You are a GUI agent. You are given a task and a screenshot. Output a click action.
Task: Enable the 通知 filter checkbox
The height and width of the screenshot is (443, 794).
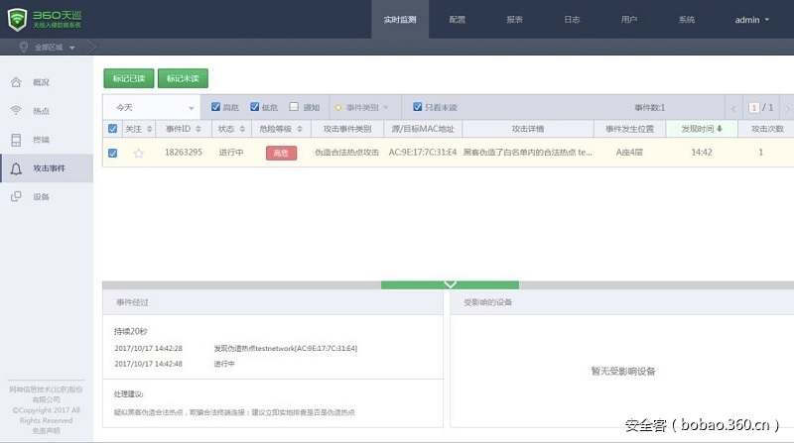click(294, 107)
